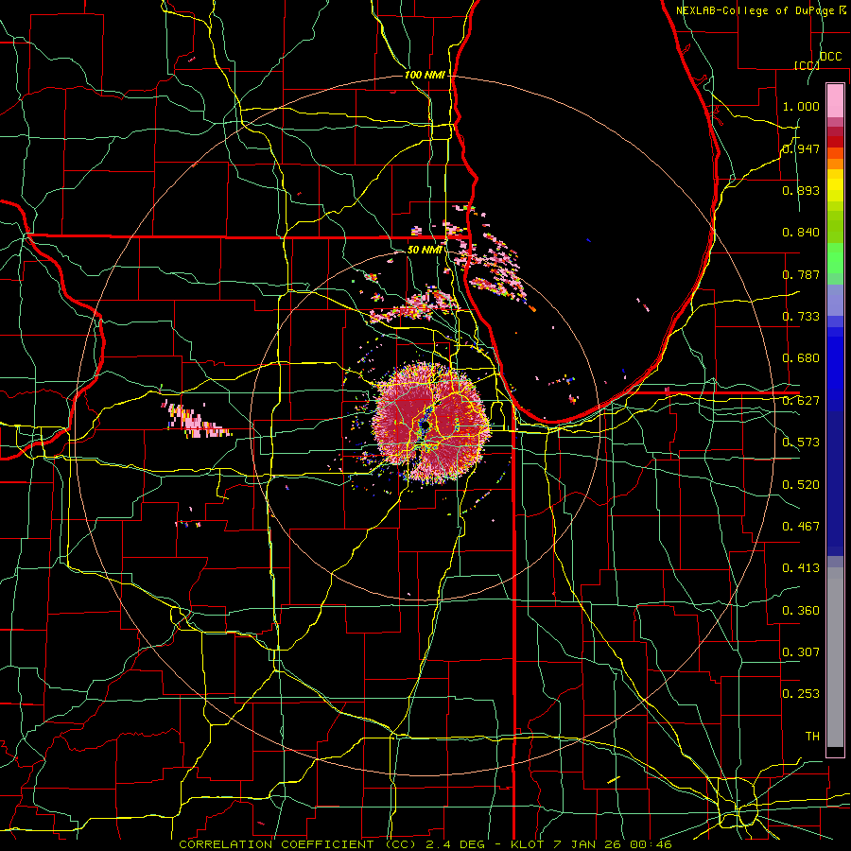Viewport: 851px width, 851px height.
Task: Click the 0.787 scale value
Action: (801, 274)
